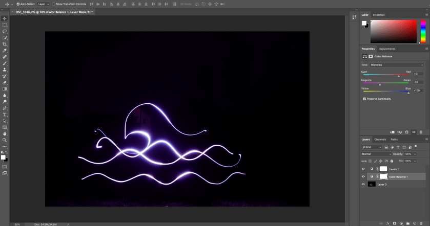Select the Zoom tool
The width and height of the screenshot is (430, 226).
pos(5,140)
